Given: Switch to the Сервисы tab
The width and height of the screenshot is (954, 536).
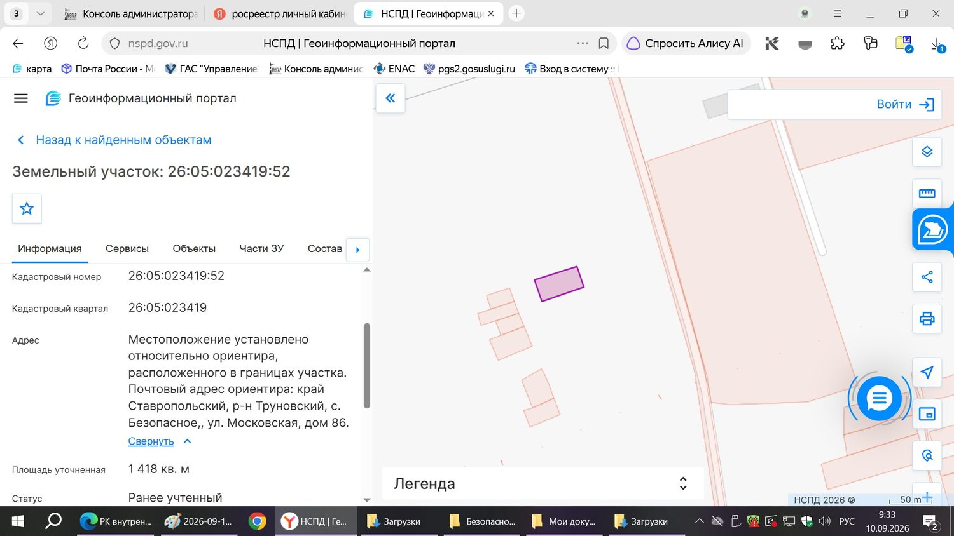Looking at the screenshot, I should [x=127, y=248].
